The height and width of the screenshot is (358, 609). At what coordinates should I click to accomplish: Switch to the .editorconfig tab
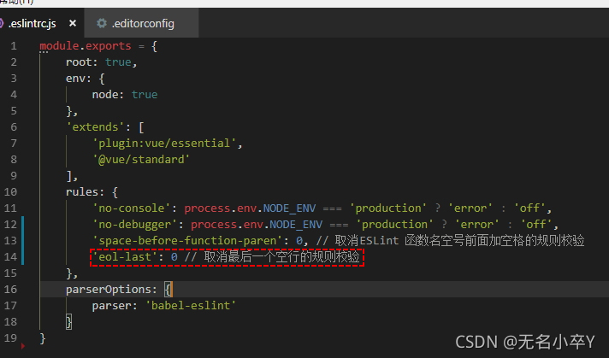click(x=140, y=21)
